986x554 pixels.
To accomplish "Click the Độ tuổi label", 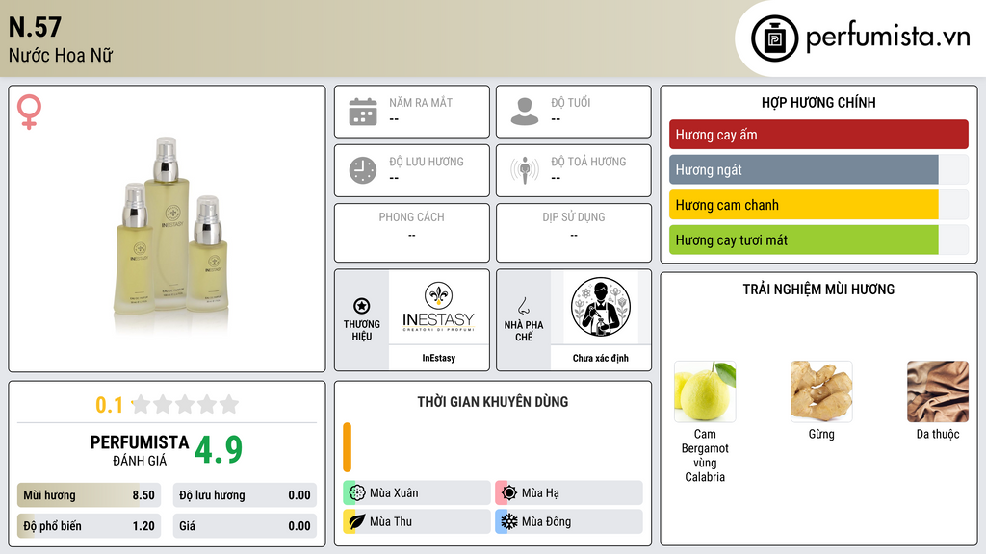I will 571,102.
